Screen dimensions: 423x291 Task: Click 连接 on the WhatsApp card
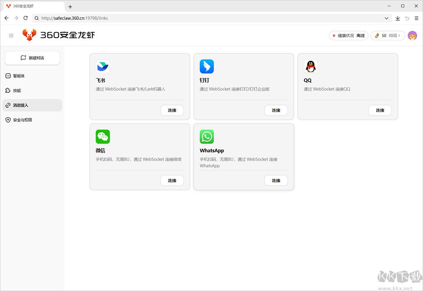276,181
